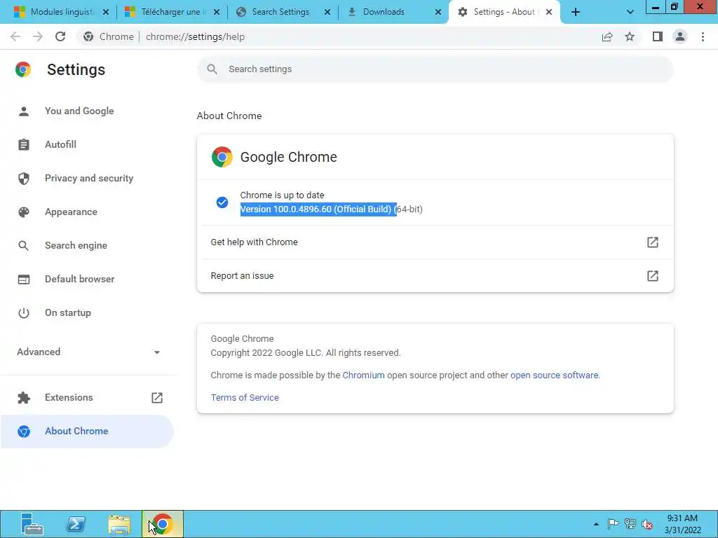Open the tab search chevron

coord(630,12)
